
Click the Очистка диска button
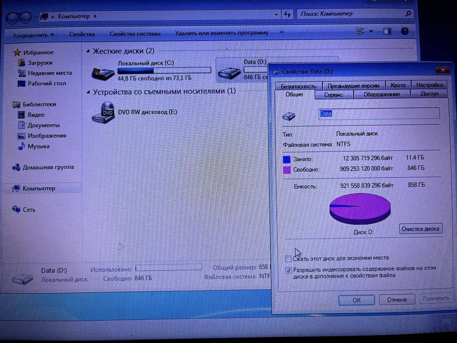tap(420, 229)
